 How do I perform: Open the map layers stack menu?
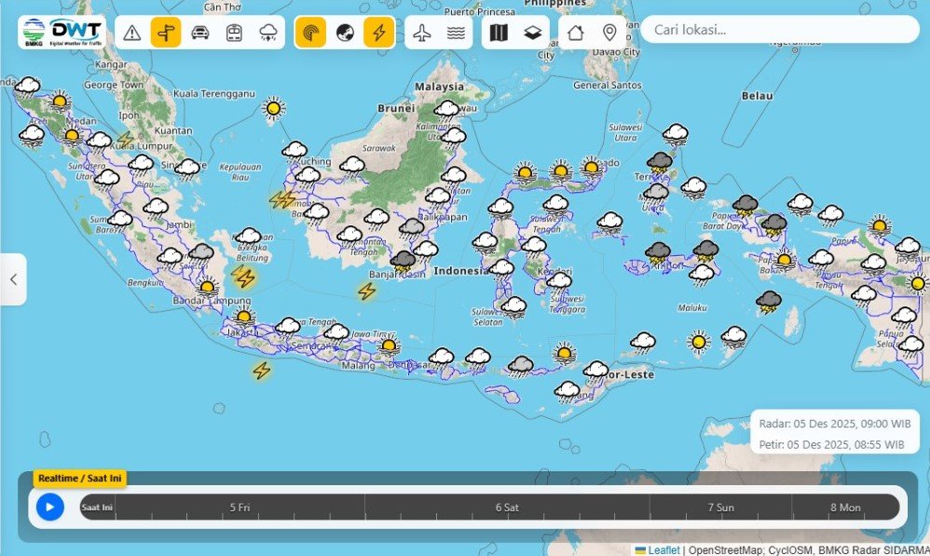pos(532,33)
